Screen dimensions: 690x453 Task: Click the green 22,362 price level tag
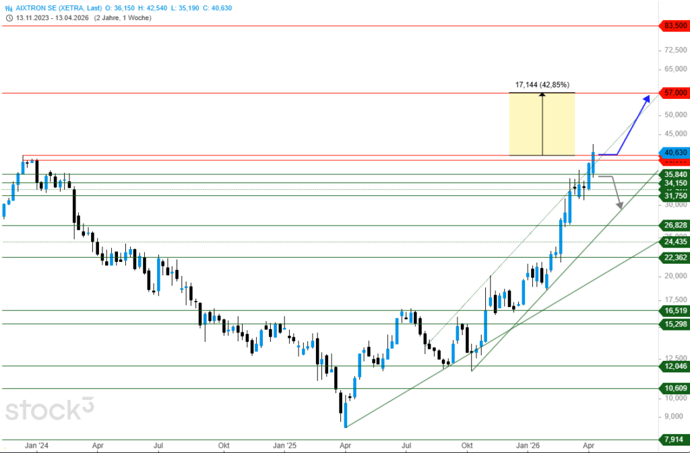[675, 257]
